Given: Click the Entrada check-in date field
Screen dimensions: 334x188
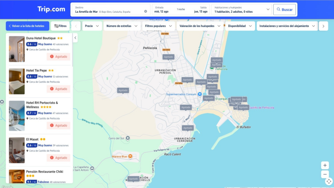Looking at the screenshot, I should click(162, 9).
